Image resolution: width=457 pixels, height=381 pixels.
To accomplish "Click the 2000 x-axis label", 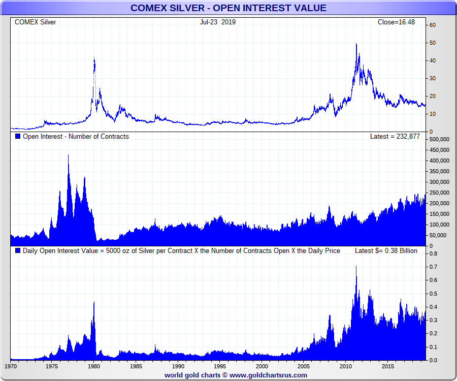I will point(262,366).
